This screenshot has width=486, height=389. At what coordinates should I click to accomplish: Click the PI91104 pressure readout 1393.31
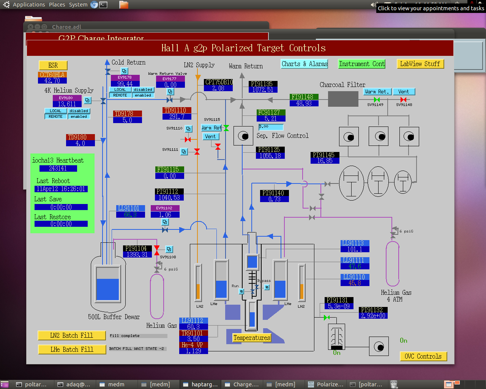[x=137, y=255]
